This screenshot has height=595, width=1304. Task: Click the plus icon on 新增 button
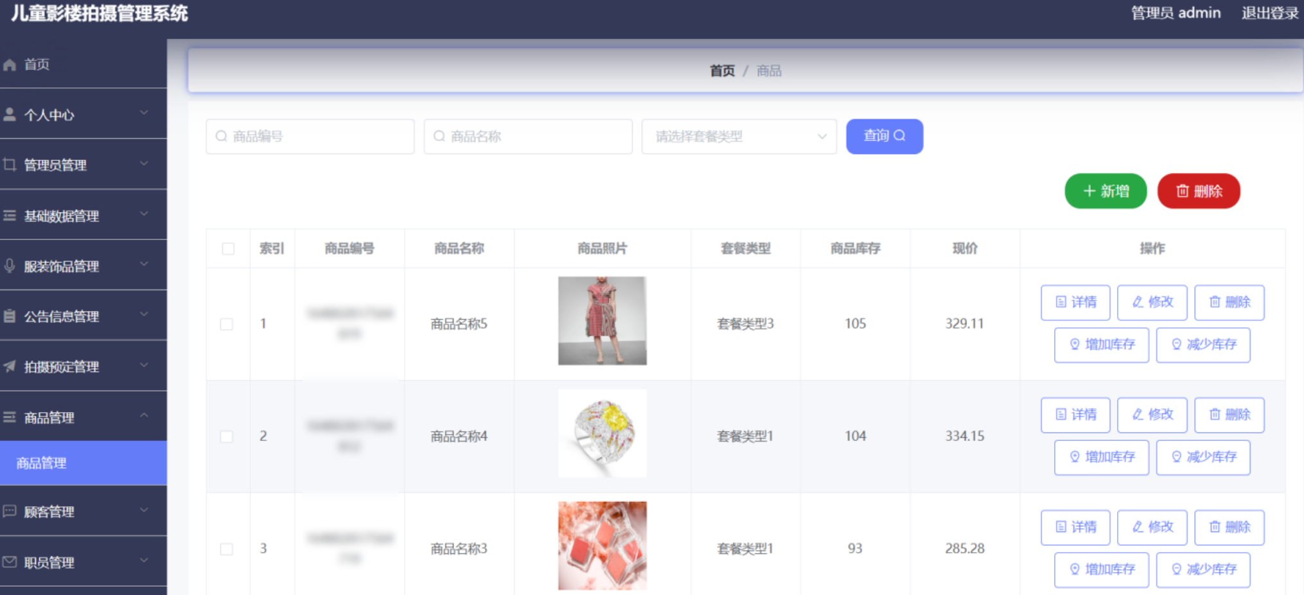[x=1089, y=191]
